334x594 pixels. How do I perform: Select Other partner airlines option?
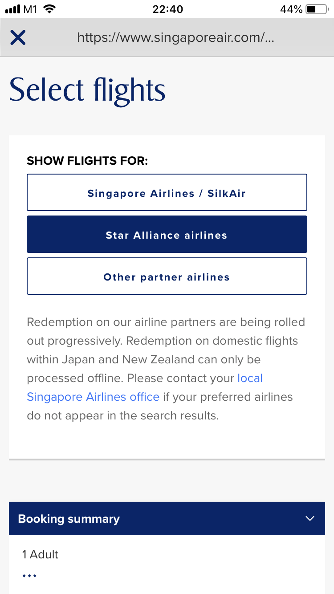point(167,277)
